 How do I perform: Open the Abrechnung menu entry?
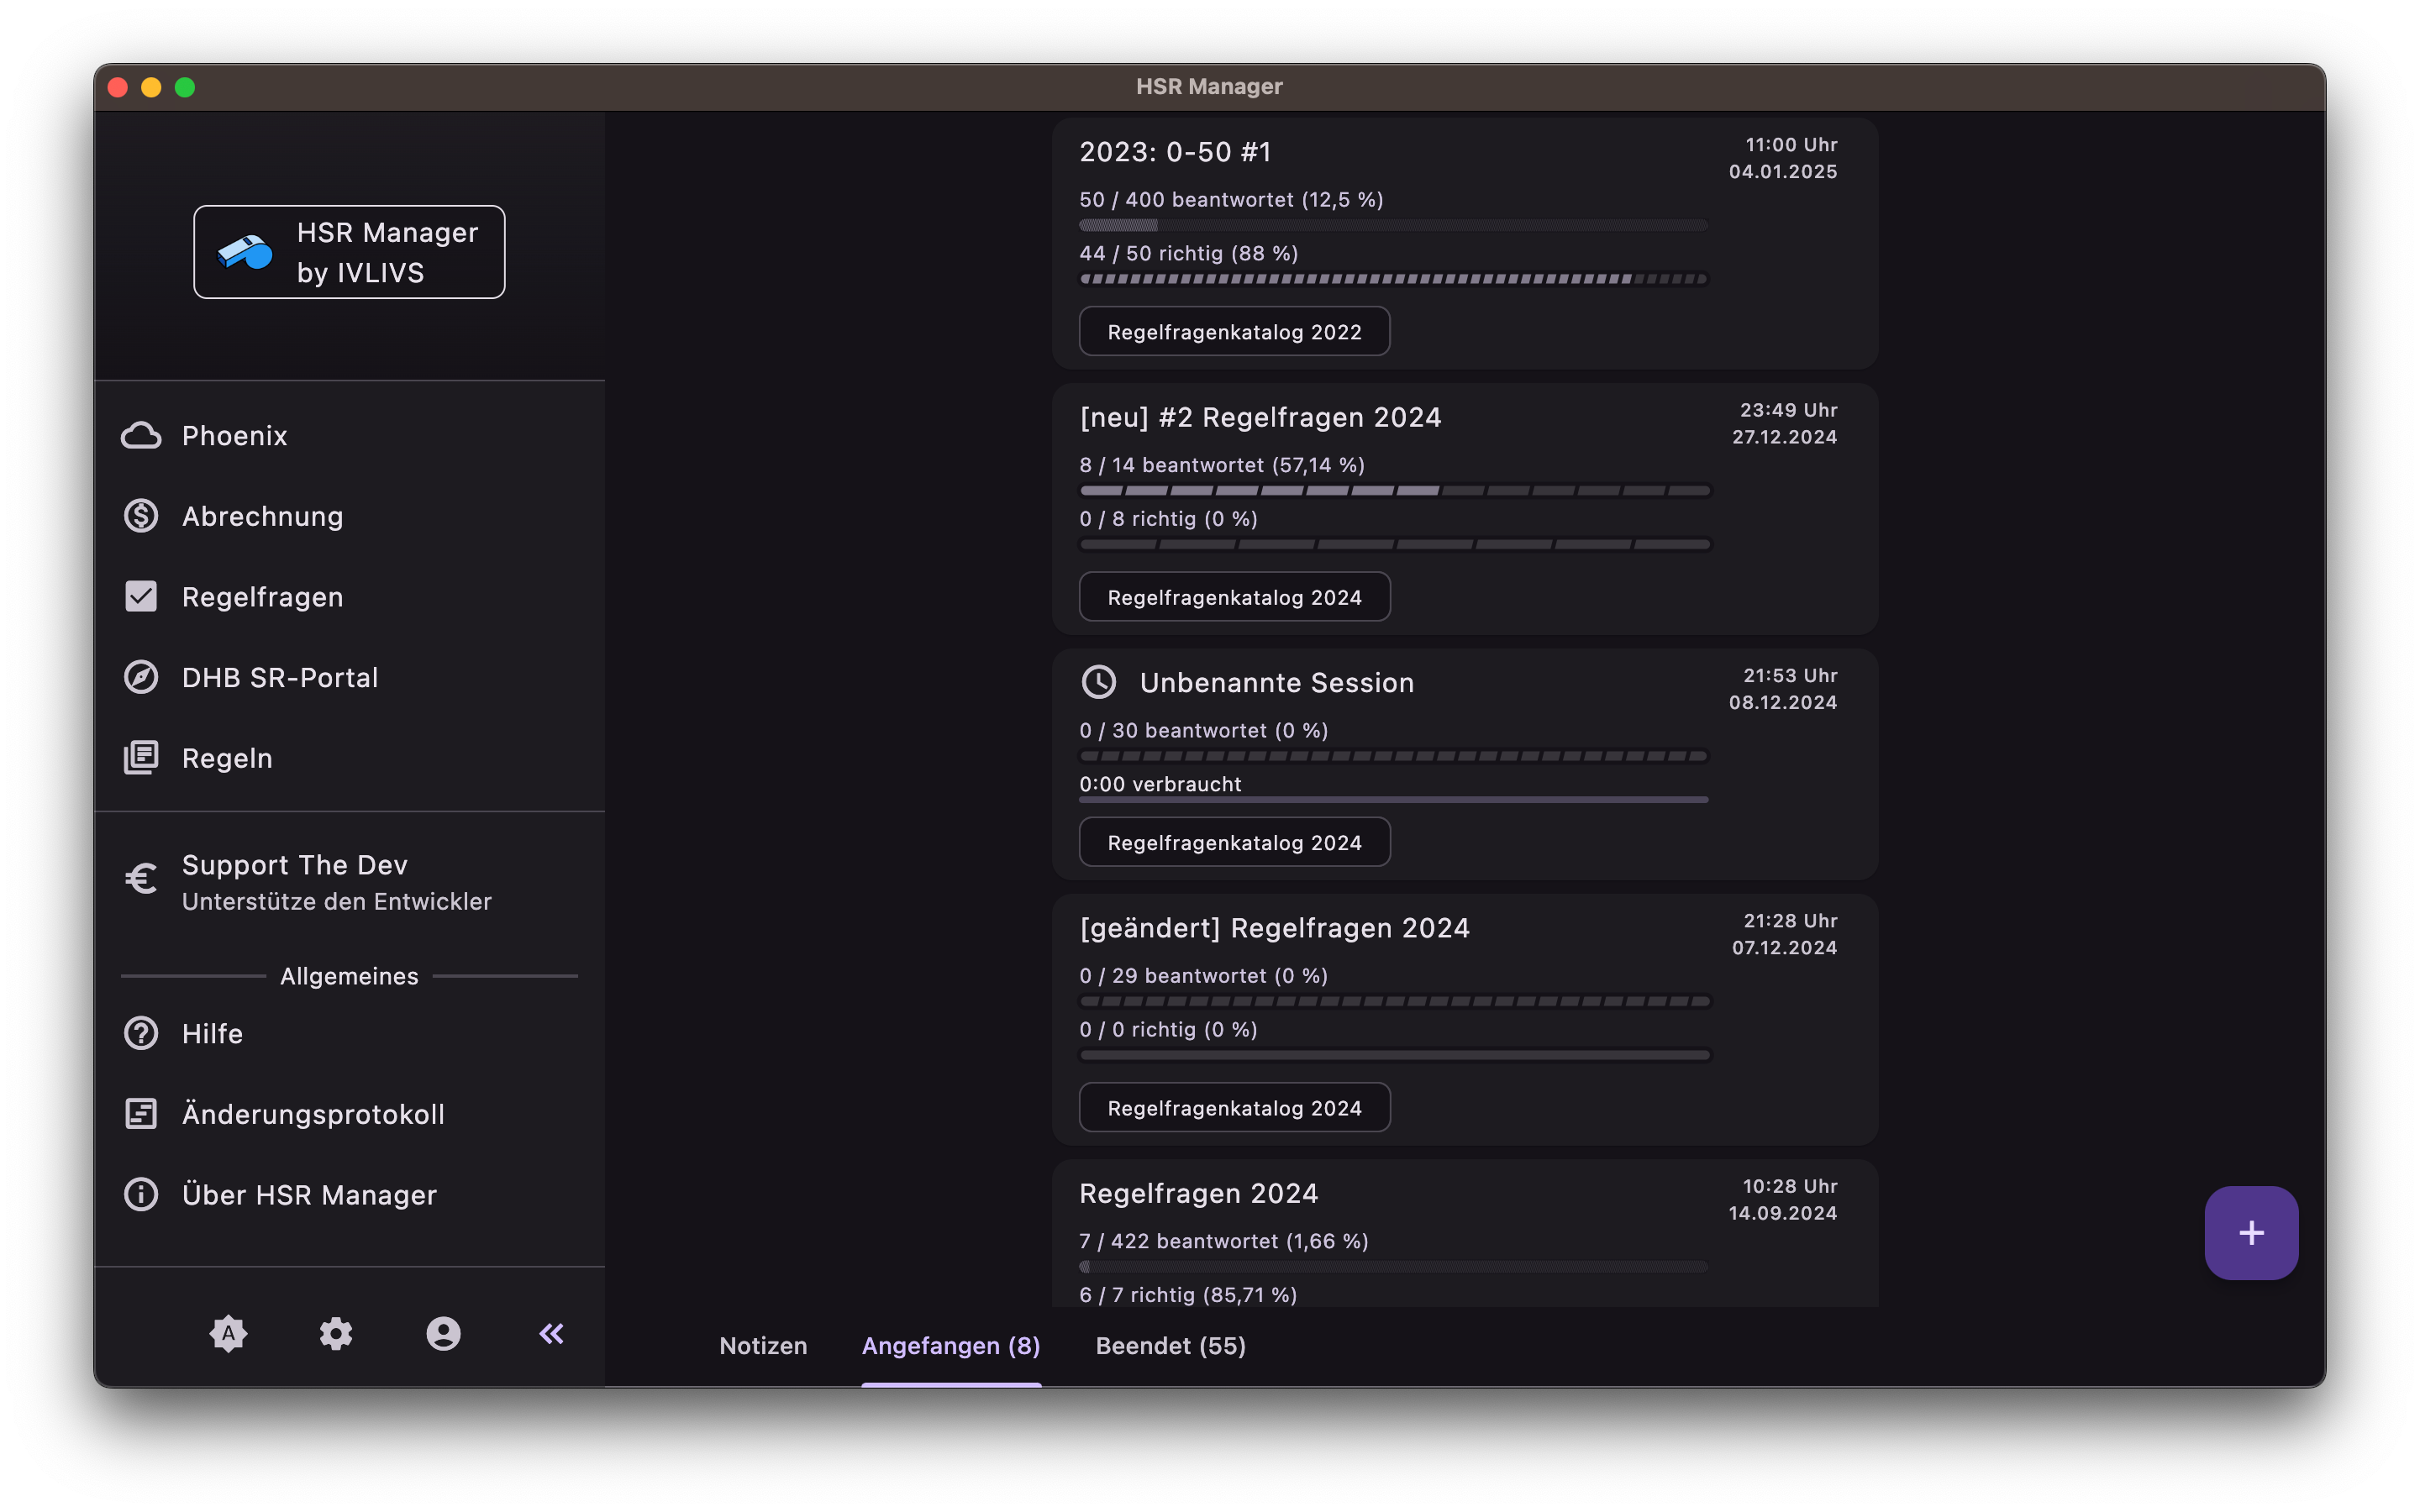pyautogui.click(x=349, y=516)
